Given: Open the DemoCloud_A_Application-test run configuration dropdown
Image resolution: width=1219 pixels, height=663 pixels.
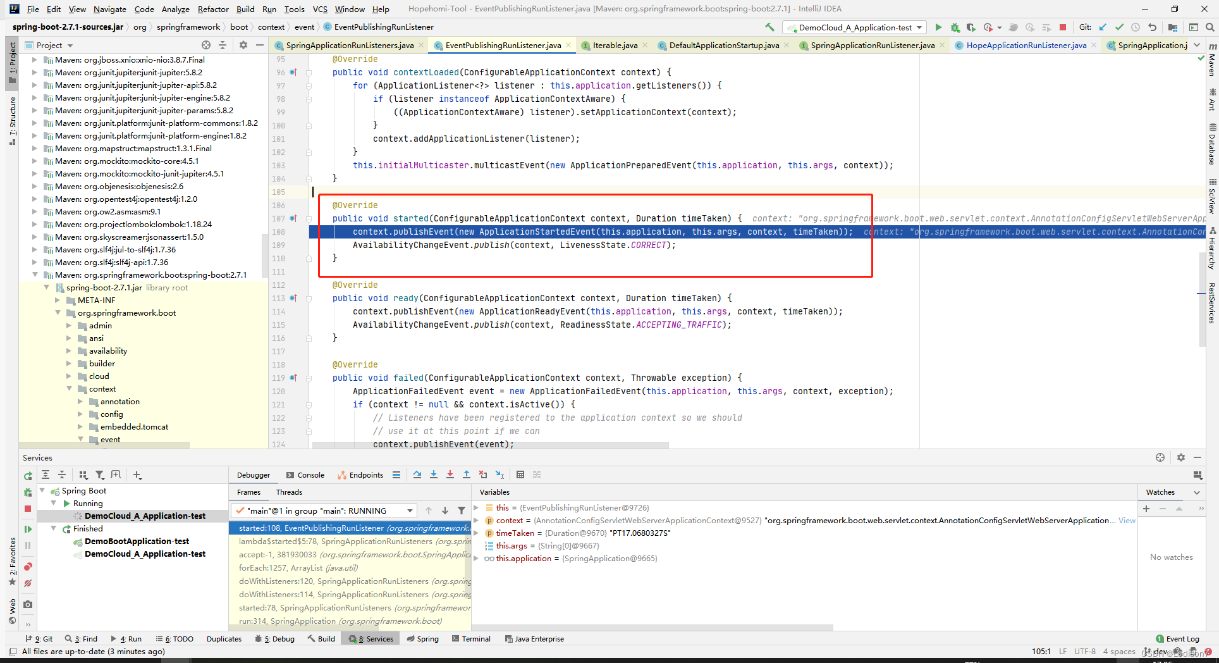Looking at the screenshot, I should 855,27.
